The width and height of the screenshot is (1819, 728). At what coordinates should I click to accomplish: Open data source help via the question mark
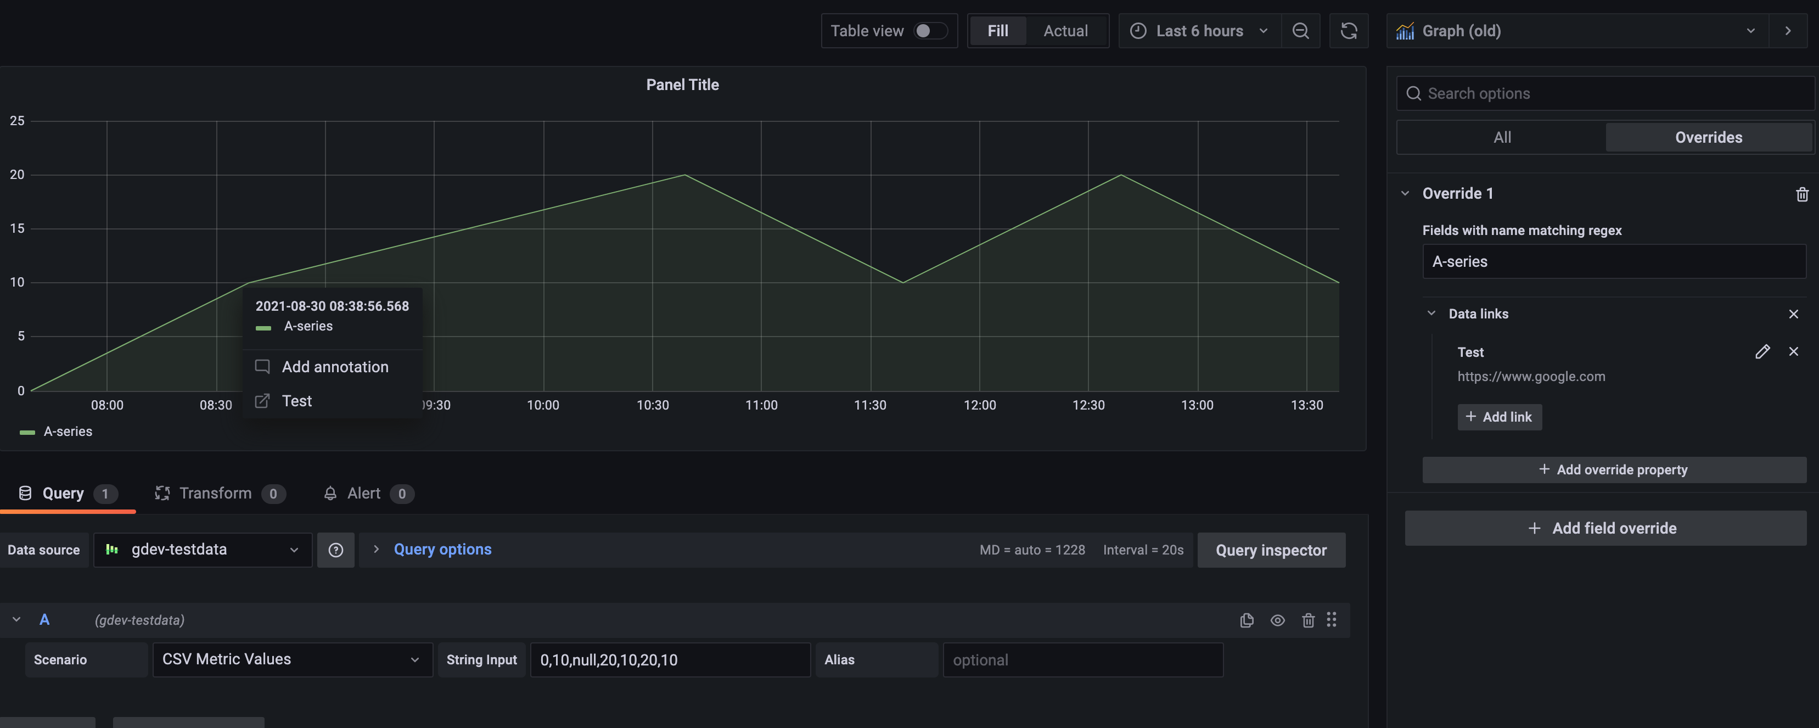pos(335,550)
